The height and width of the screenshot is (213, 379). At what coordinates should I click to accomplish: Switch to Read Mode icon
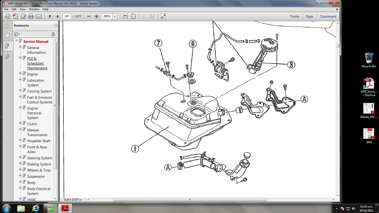(x=163, y=16)
